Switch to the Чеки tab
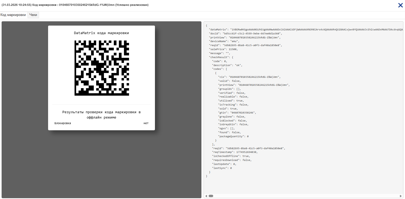405x199 pixels. click(x=33, y=15)
